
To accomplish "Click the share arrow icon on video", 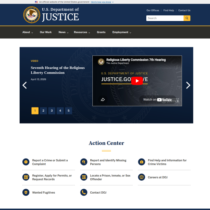I will pyautogui.click(x=103, y=99).
